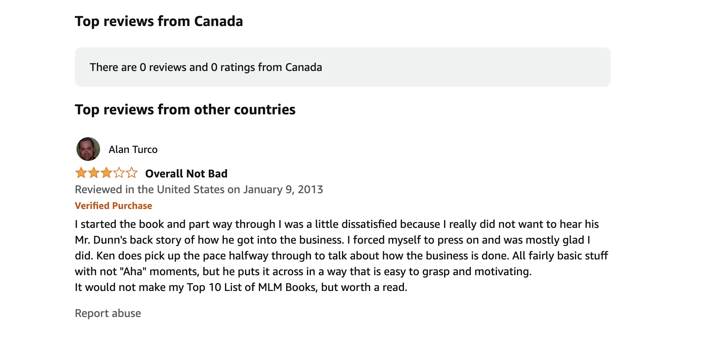
Task: Click the 'Top reviews from other countries' heading
Action: pyautogui.click(x=185, y=110)
